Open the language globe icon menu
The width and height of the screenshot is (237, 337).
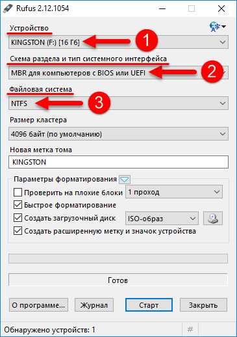tap(218, 27)
